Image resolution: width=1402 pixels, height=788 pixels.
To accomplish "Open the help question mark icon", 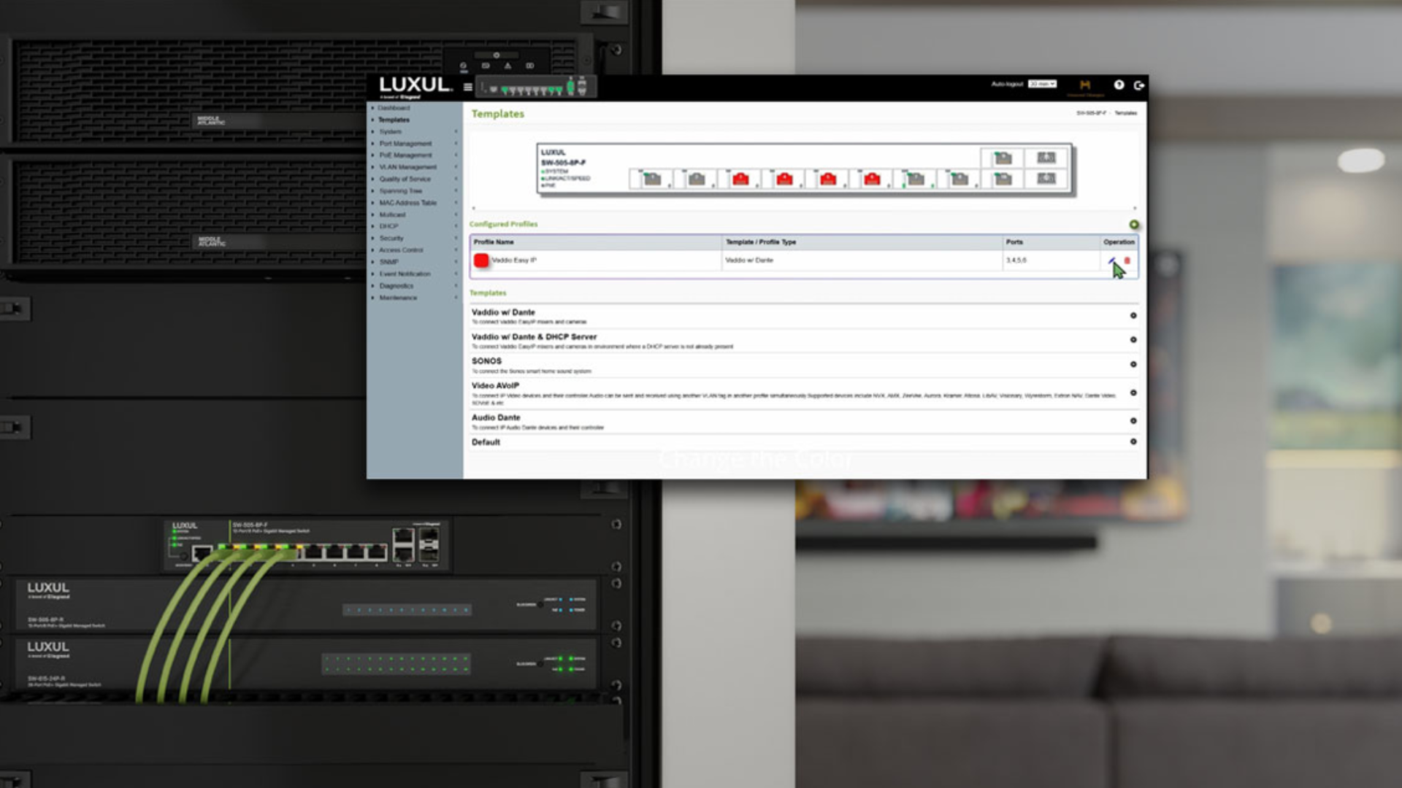I will 1118,83.
